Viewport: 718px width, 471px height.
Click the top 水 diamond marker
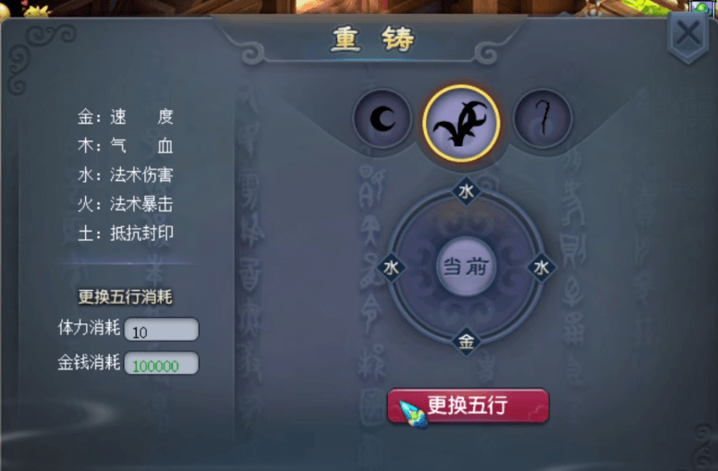coord(466,191)
